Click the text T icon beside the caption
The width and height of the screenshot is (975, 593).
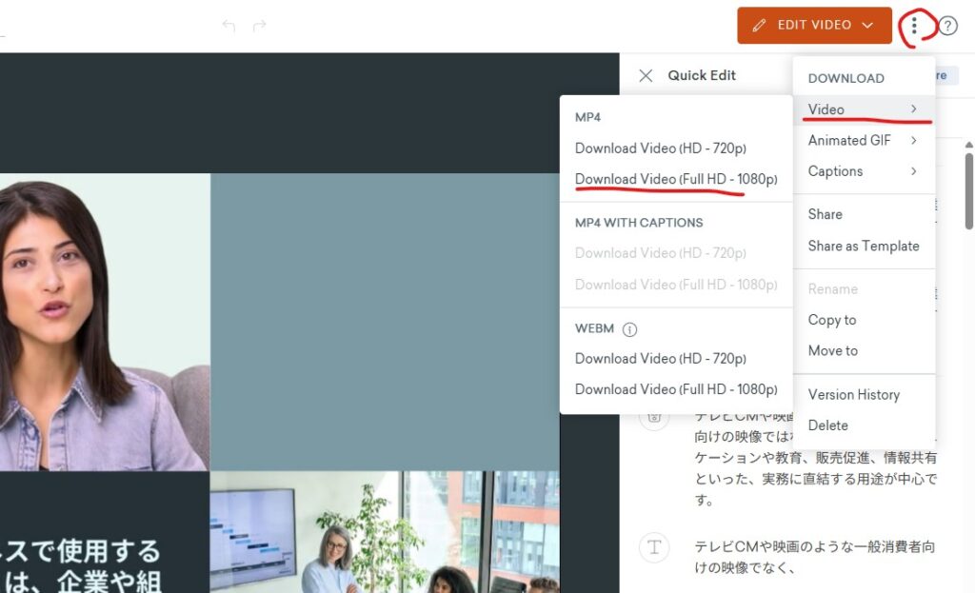pyautogui.click(x=654, y=546)
